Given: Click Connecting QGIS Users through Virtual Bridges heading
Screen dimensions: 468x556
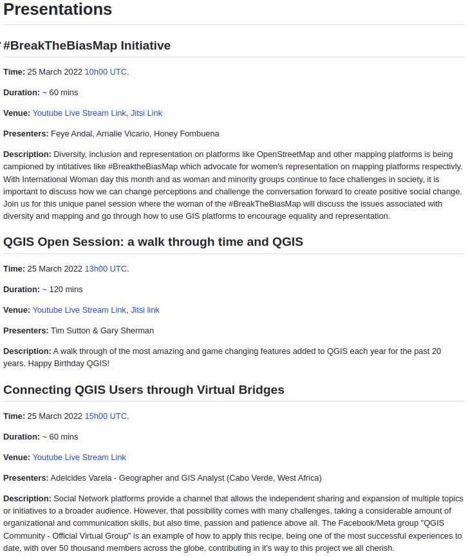Looking at the screenshot, I should click(x=144, y=390).
